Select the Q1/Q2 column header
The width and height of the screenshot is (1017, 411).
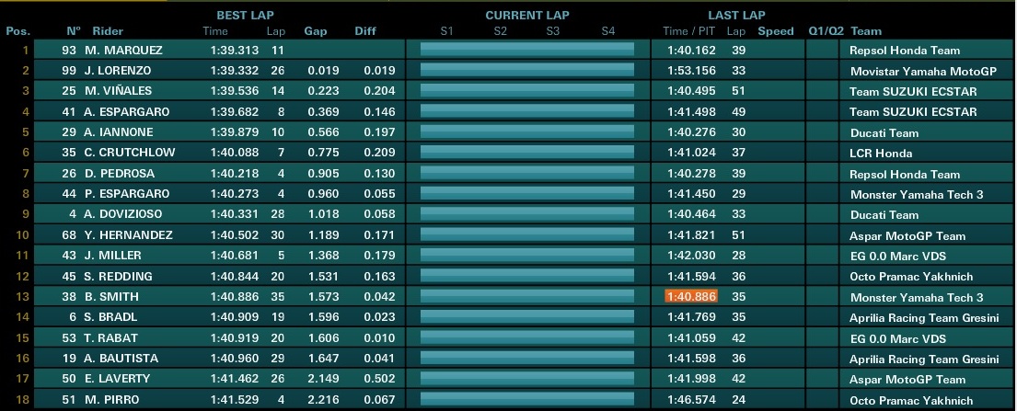826,31
